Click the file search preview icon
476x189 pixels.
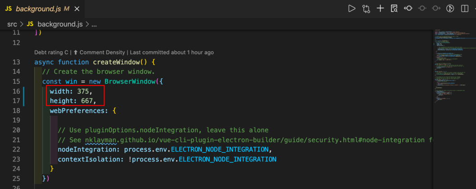pyautogui.click(x=394, y=9)
